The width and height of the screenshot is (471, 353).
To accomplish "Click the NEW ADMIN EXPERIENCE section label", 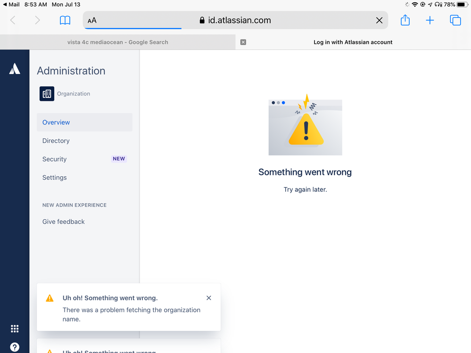I will [x=74, y=205].
